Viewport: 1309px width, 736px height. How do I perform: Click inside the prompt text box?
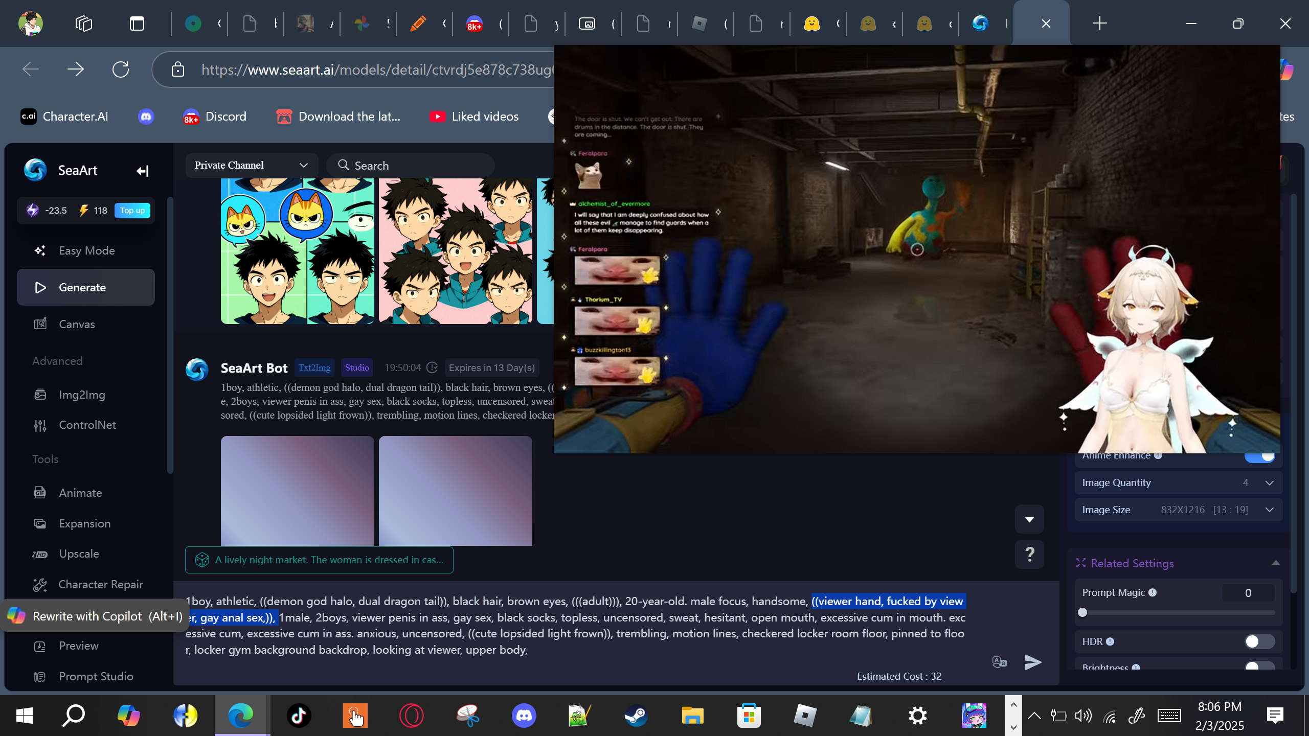[575, 626]
